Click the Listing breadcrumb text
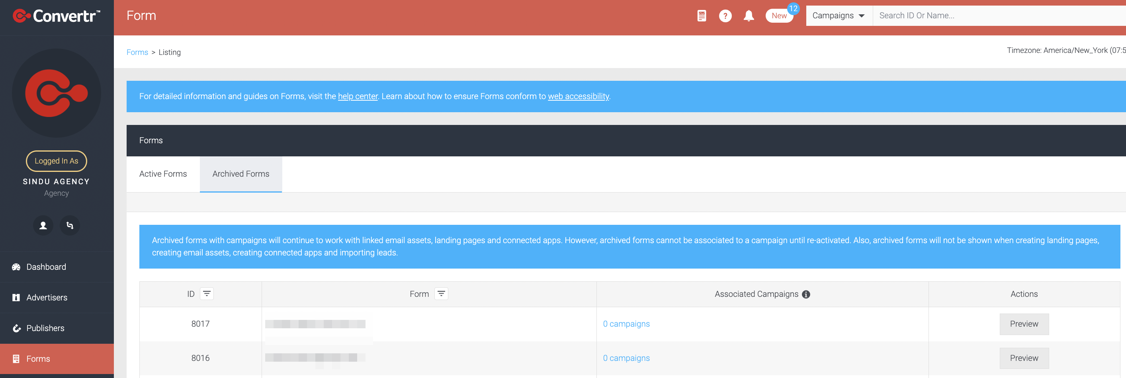 pos(170,53)
